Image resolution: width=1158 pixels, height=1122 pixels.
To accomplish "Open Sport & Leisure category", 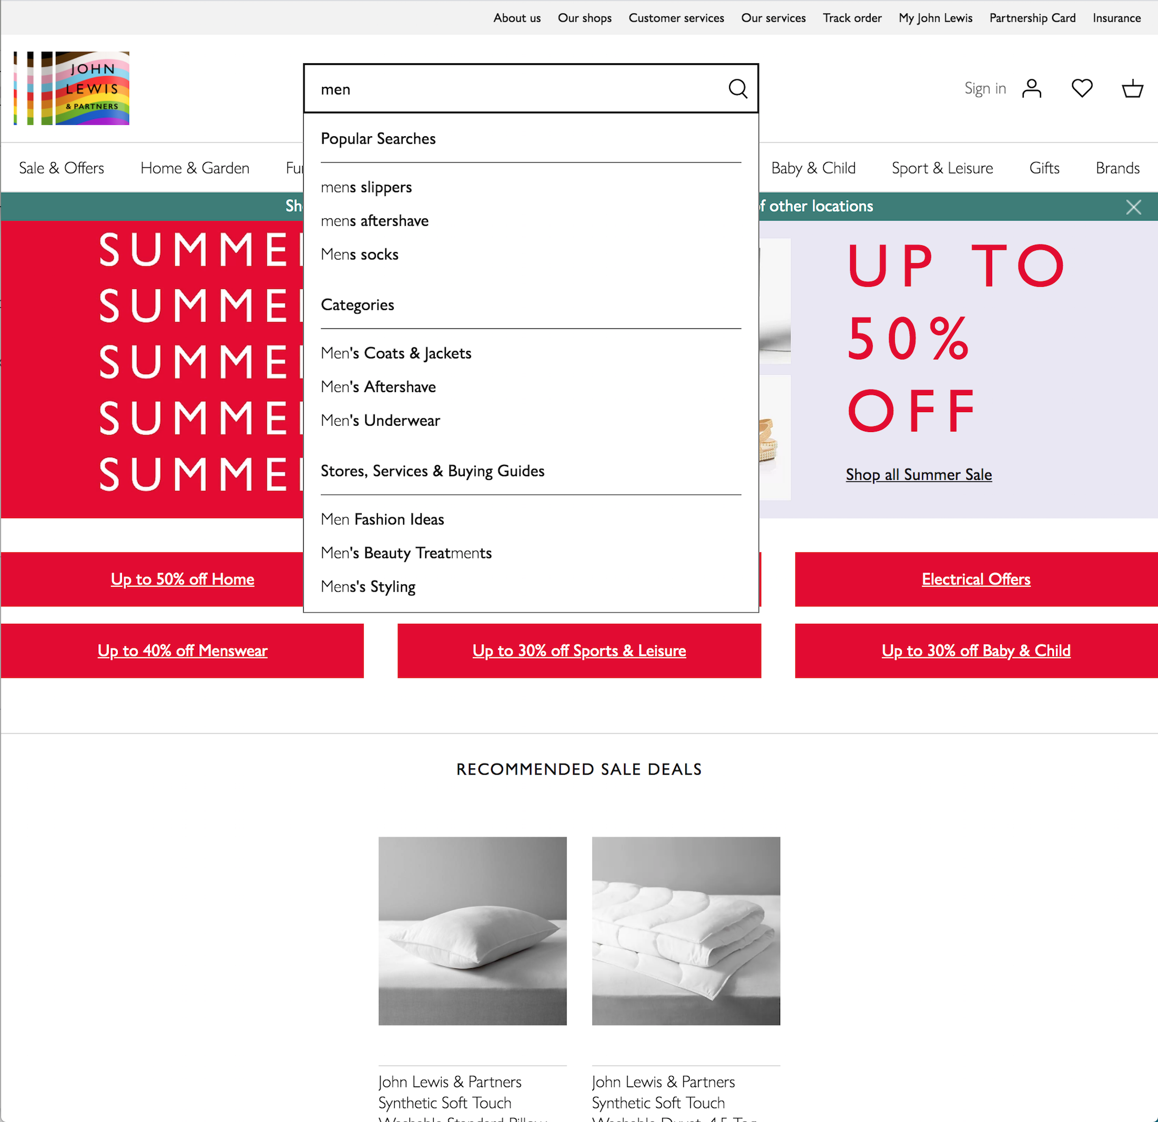I will pos(942,168).
